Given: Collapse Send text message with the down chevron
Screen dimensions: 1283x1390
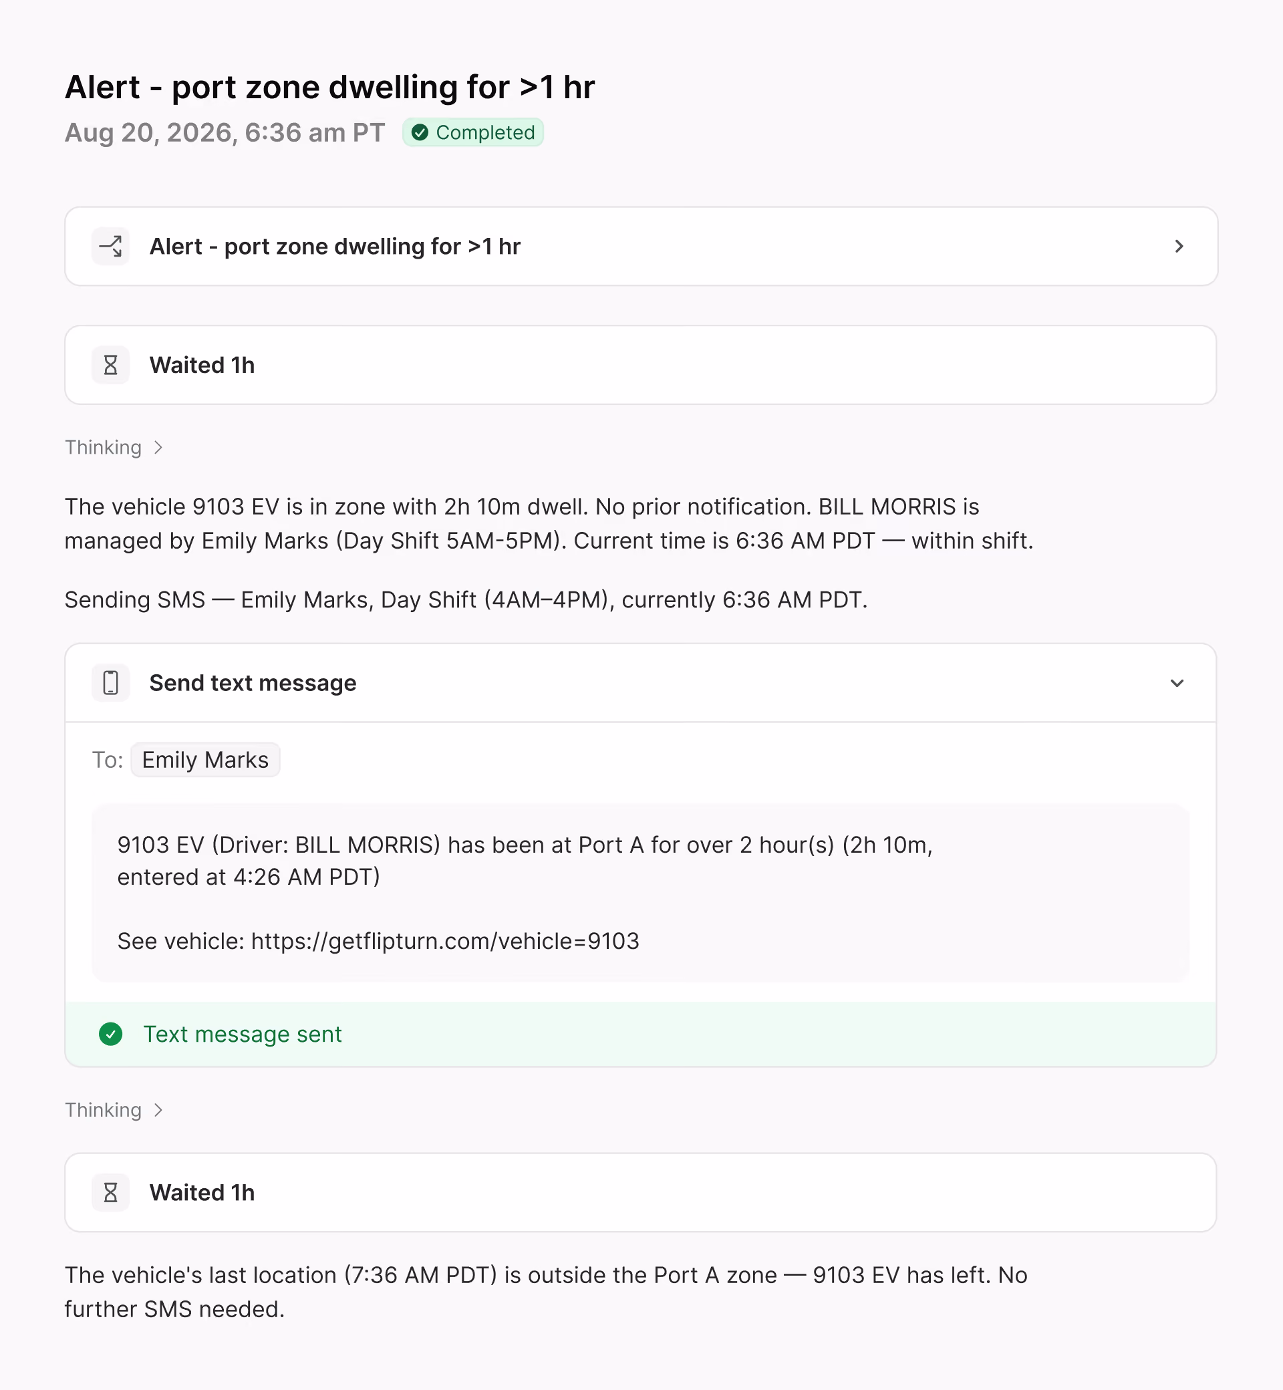Looking at the screenshot, I should pos(1177,683).
